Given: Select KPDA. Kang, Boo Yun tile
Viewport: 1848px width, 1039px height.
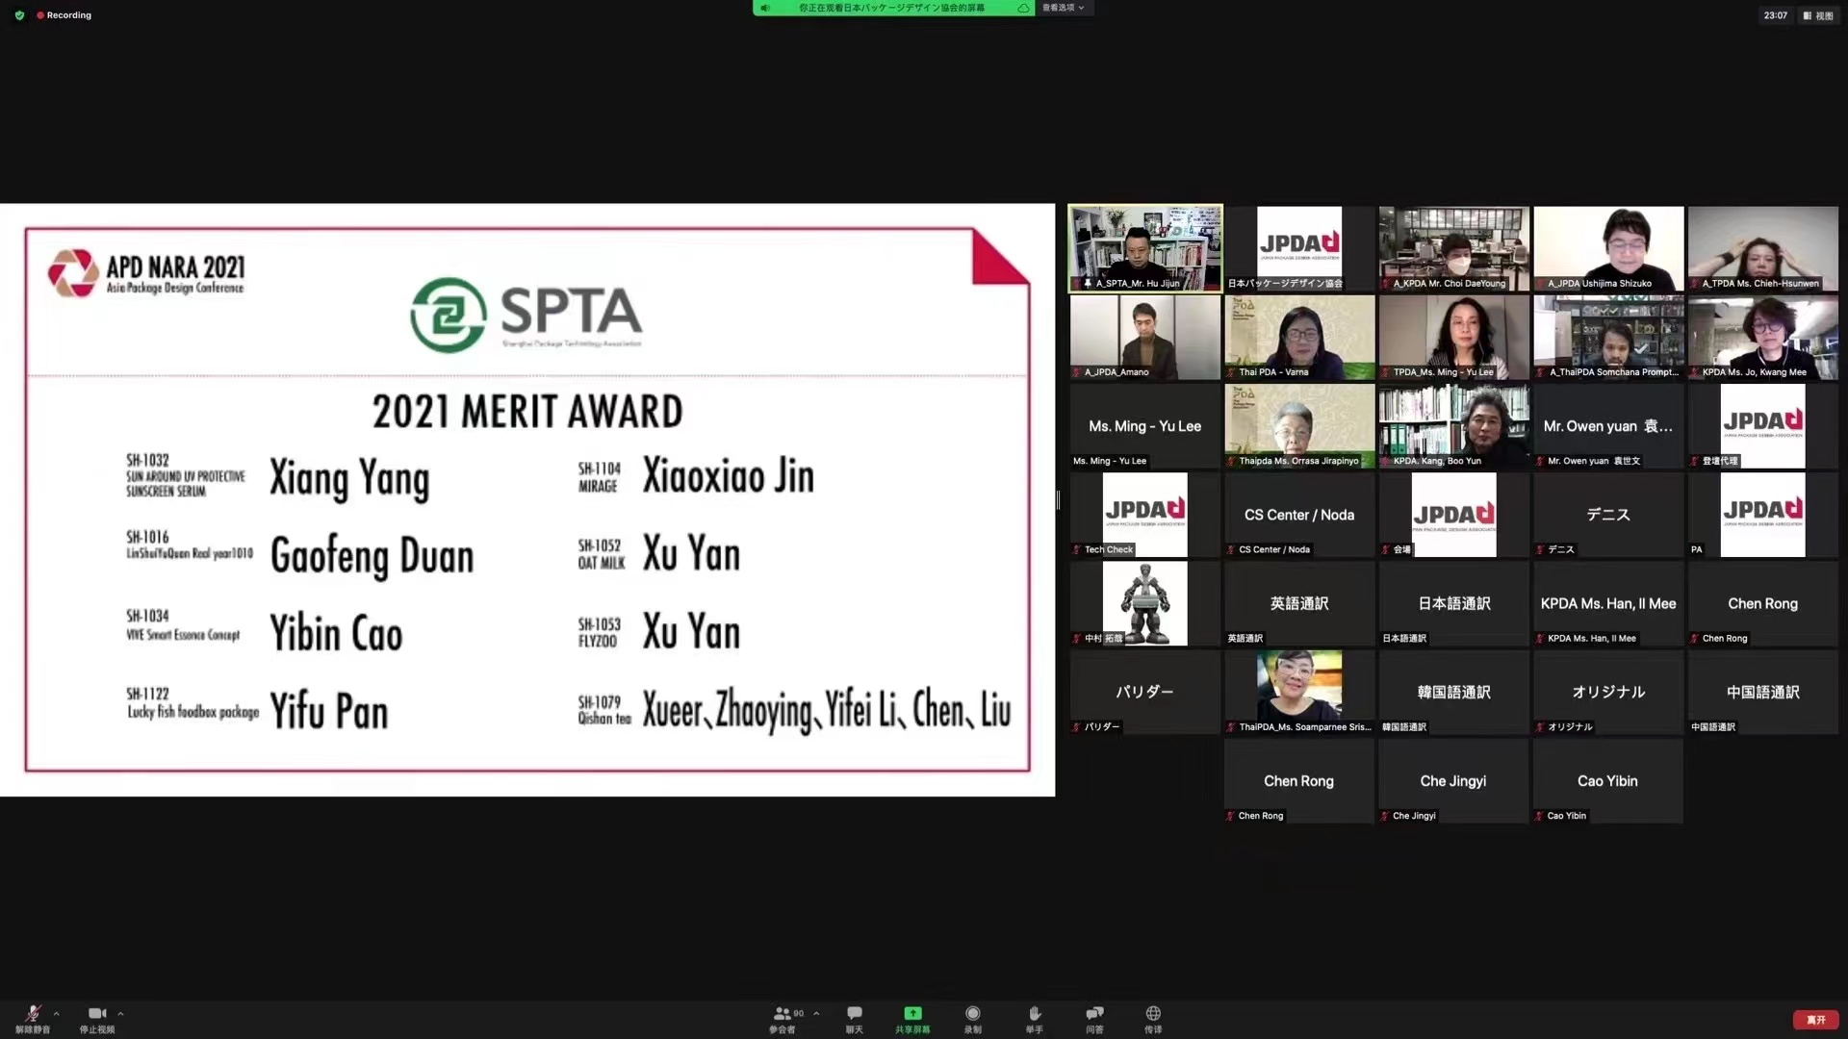Looking at the screenshot, I should tap(1453, 426).
